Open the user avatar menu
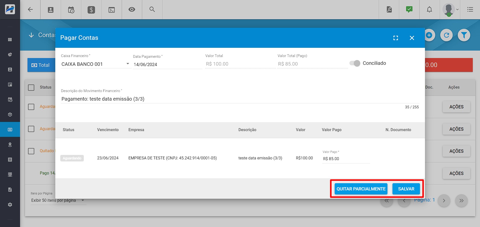The image size is (480, 227). pyautogui.click(x=450, y=10)
